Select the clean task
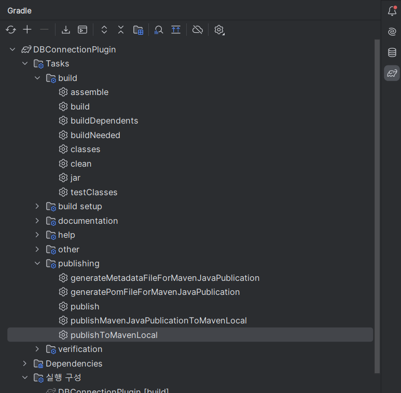Image resolution: width=401 pixels, height=393 pixels. pyautogui.click(x=81, y=164)
